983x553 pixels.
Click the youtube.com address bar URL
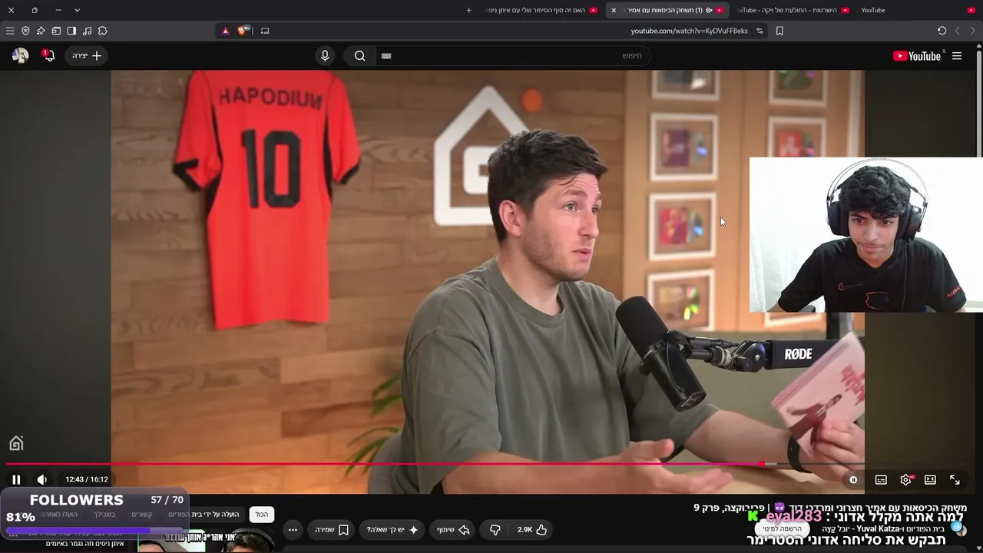click(x=689, y=31)
